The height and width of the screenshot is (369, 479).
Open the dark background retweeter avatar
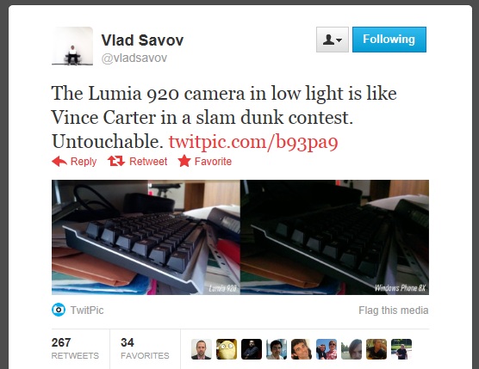point(252,349)
